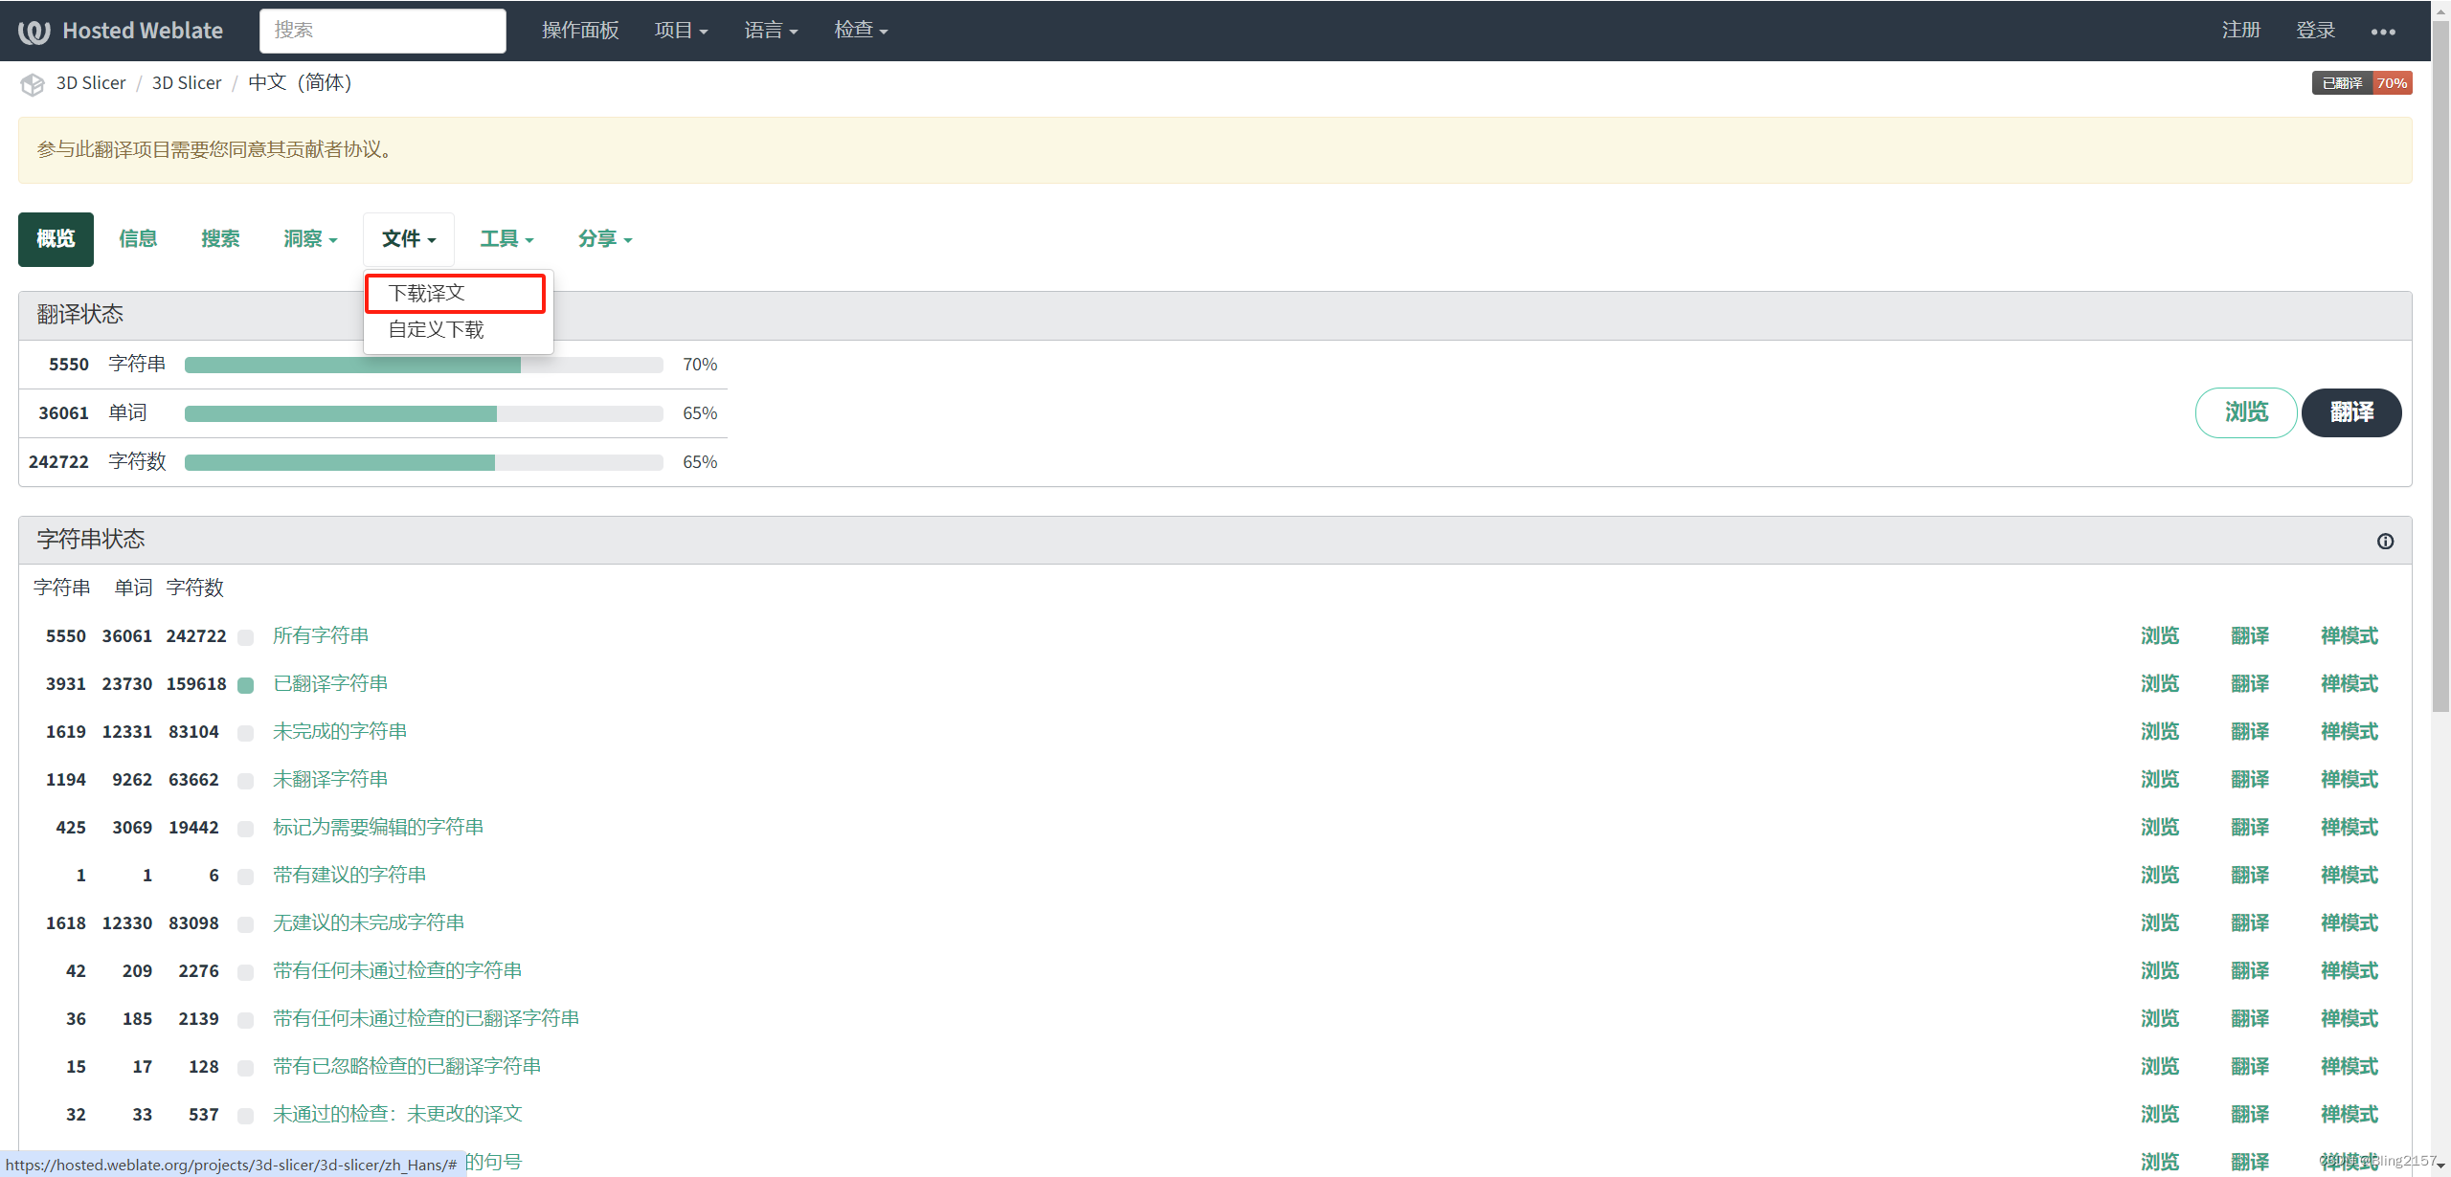Open the 未完成的字符串 link
Viewport: 2451px width, 1177px height.
point(340,732)
